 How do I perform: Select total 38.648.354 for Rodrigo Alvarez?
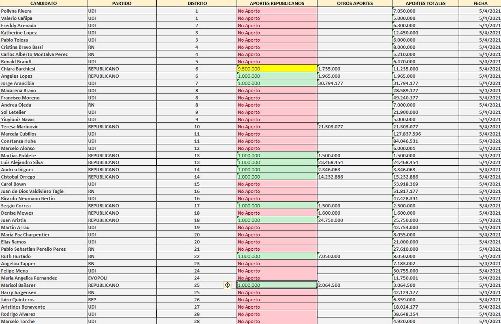click(426, 314)
